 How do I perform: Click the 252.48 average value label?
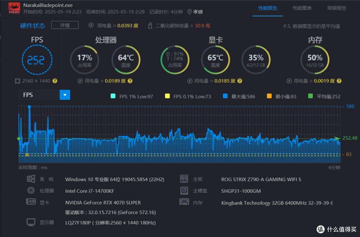point(350,138)
